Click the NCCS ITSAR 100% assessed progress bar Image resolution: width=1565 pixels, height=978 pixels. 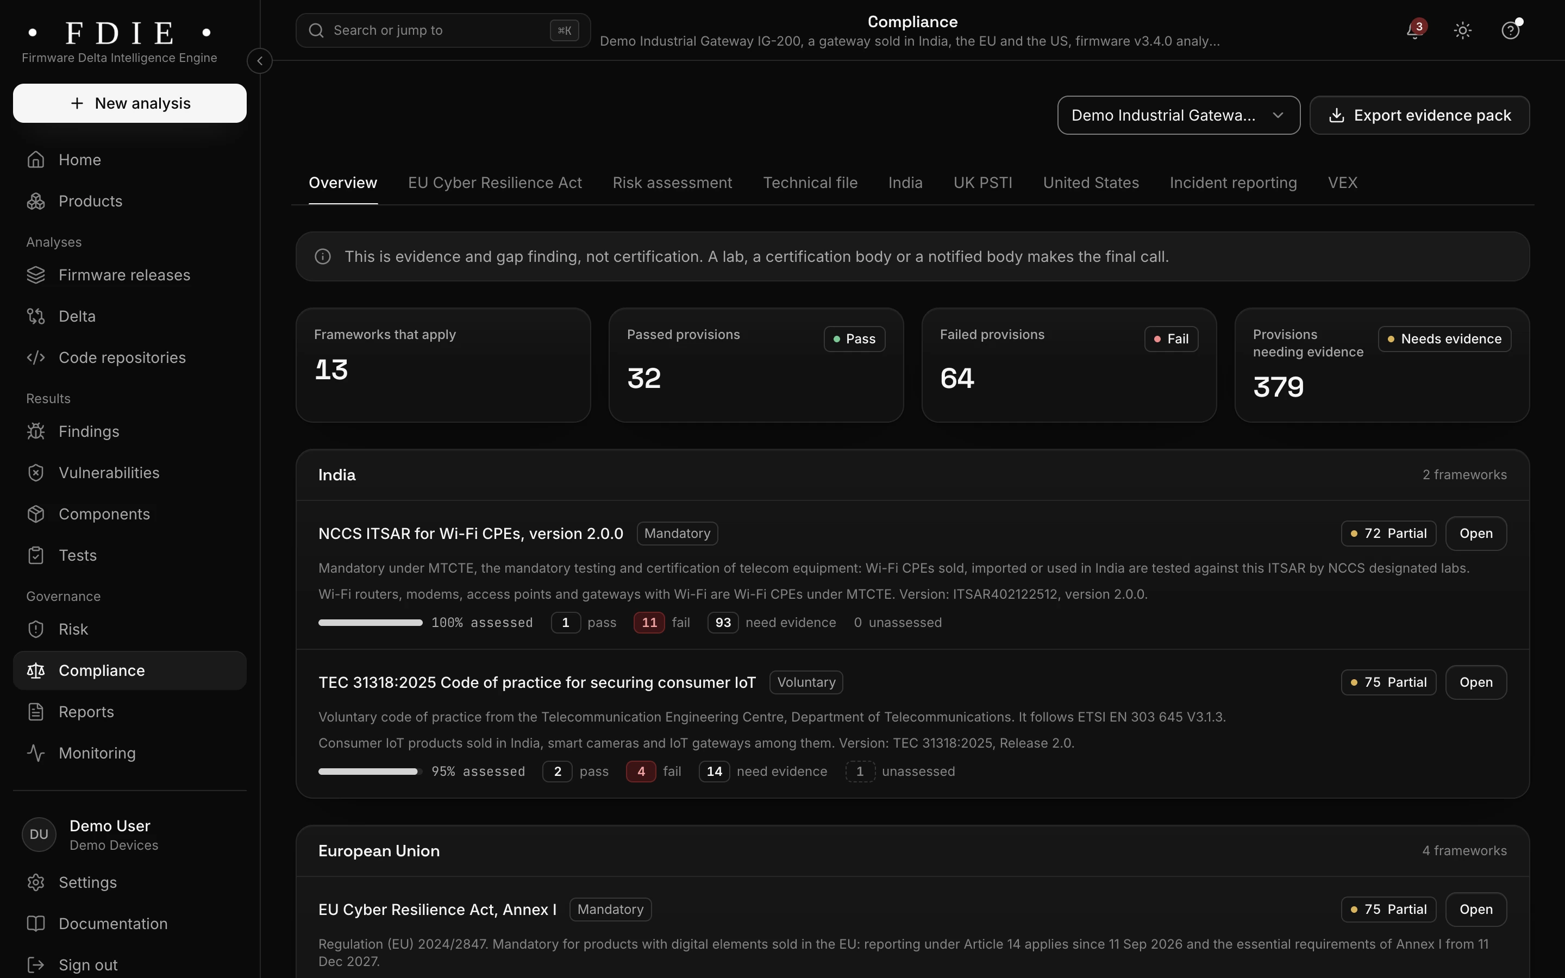point(370,623)
